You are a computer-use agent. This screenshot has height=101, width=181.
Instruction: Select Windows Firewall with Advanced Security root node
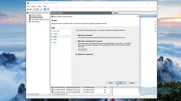coord(40,13)
